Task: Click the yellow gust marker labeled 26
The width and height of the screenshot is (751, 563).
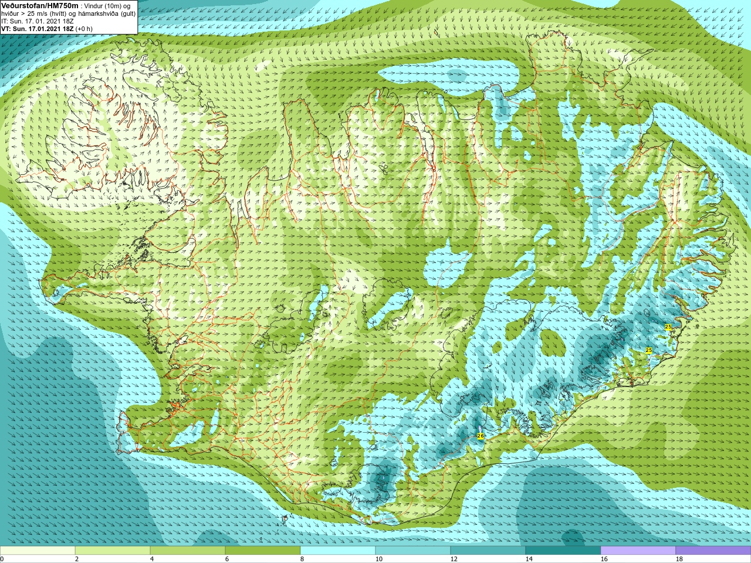Action: (480, 436)
